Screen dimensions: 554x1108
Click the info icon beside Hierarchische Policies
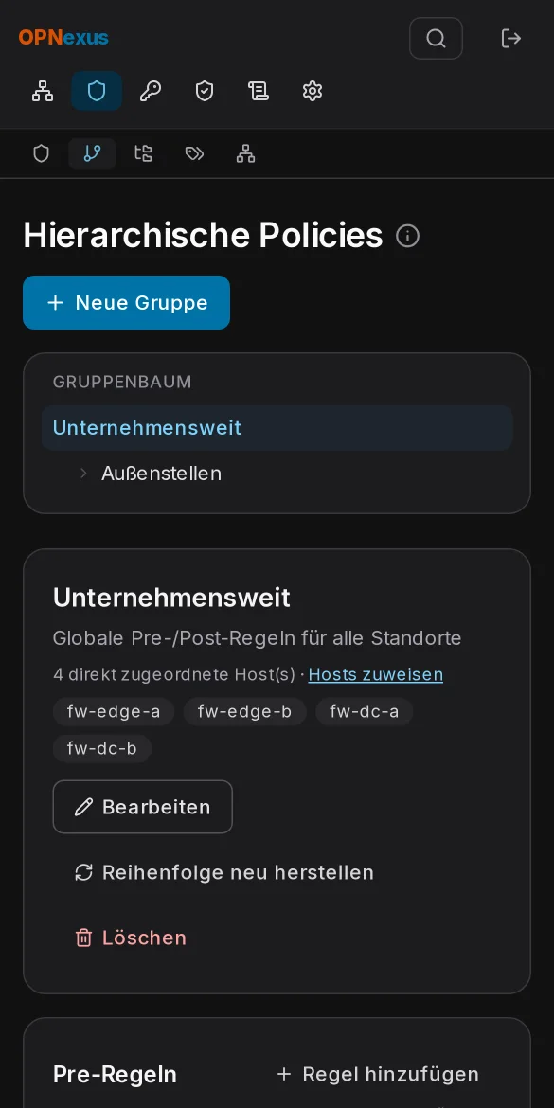click(408, 235)
